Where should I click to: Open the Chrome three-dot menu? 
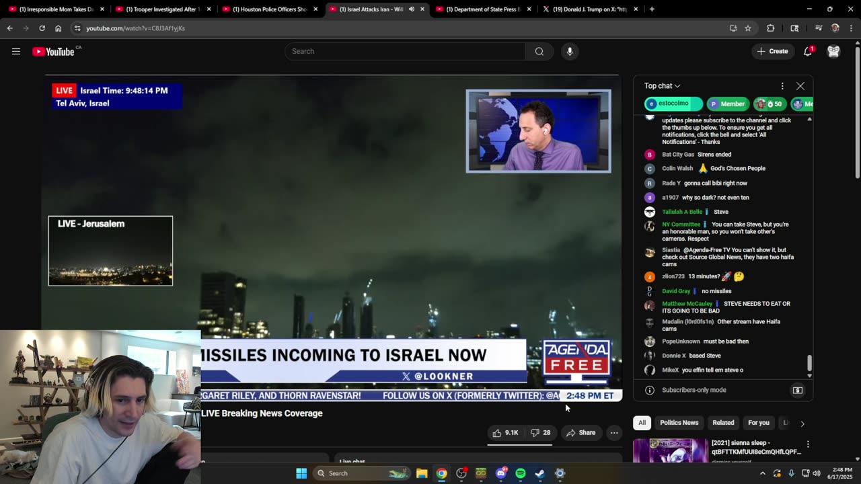point(852,28)
